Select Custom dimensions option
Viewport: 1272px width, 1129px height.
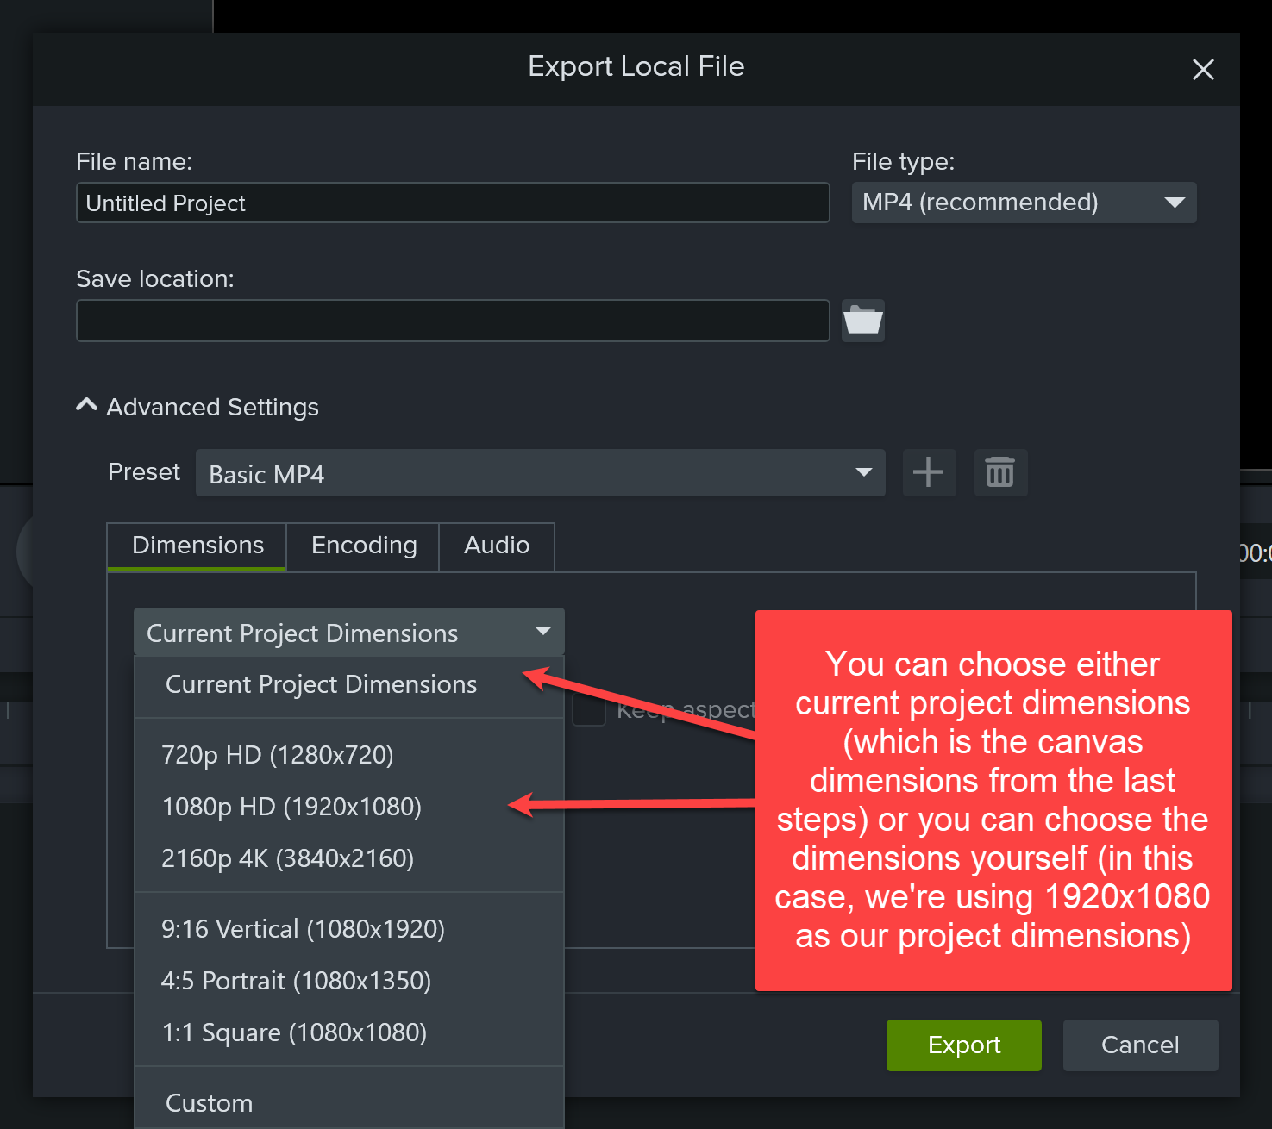coord(210,1103)
